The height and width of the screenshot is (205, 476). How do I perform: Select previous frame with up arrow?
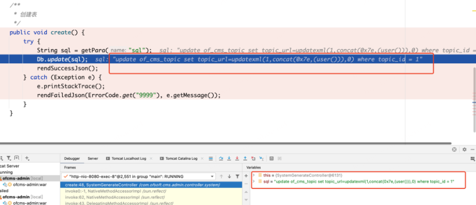click(x=221, y=176)
